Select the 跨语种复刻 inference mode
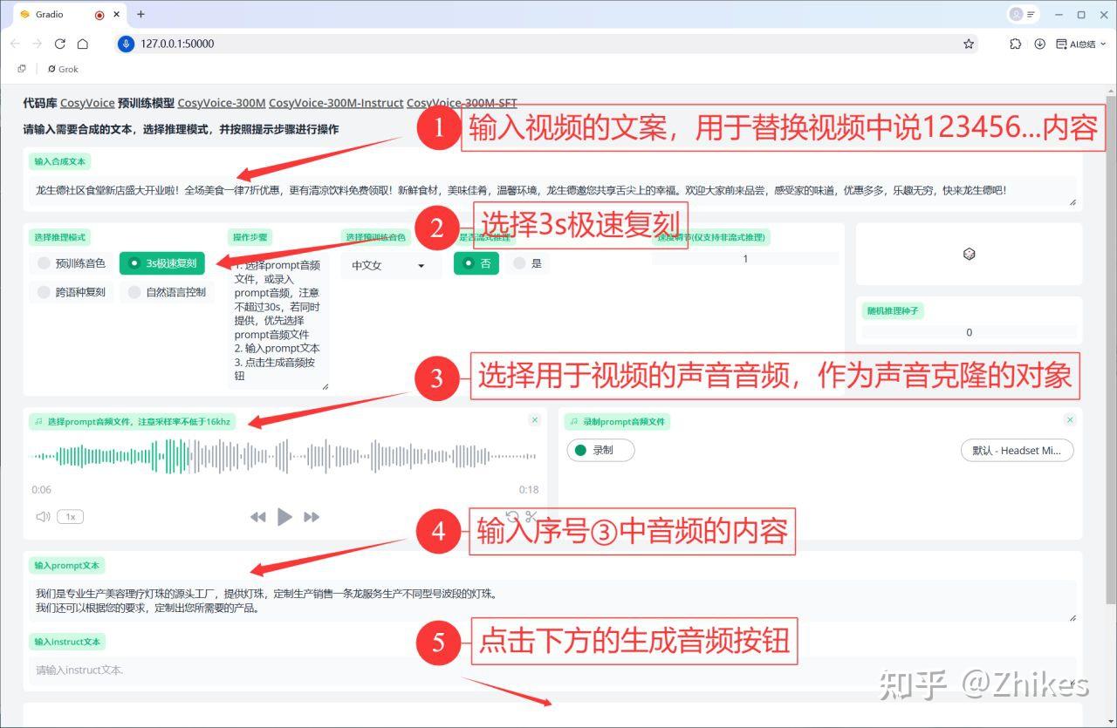 point(72,293)
